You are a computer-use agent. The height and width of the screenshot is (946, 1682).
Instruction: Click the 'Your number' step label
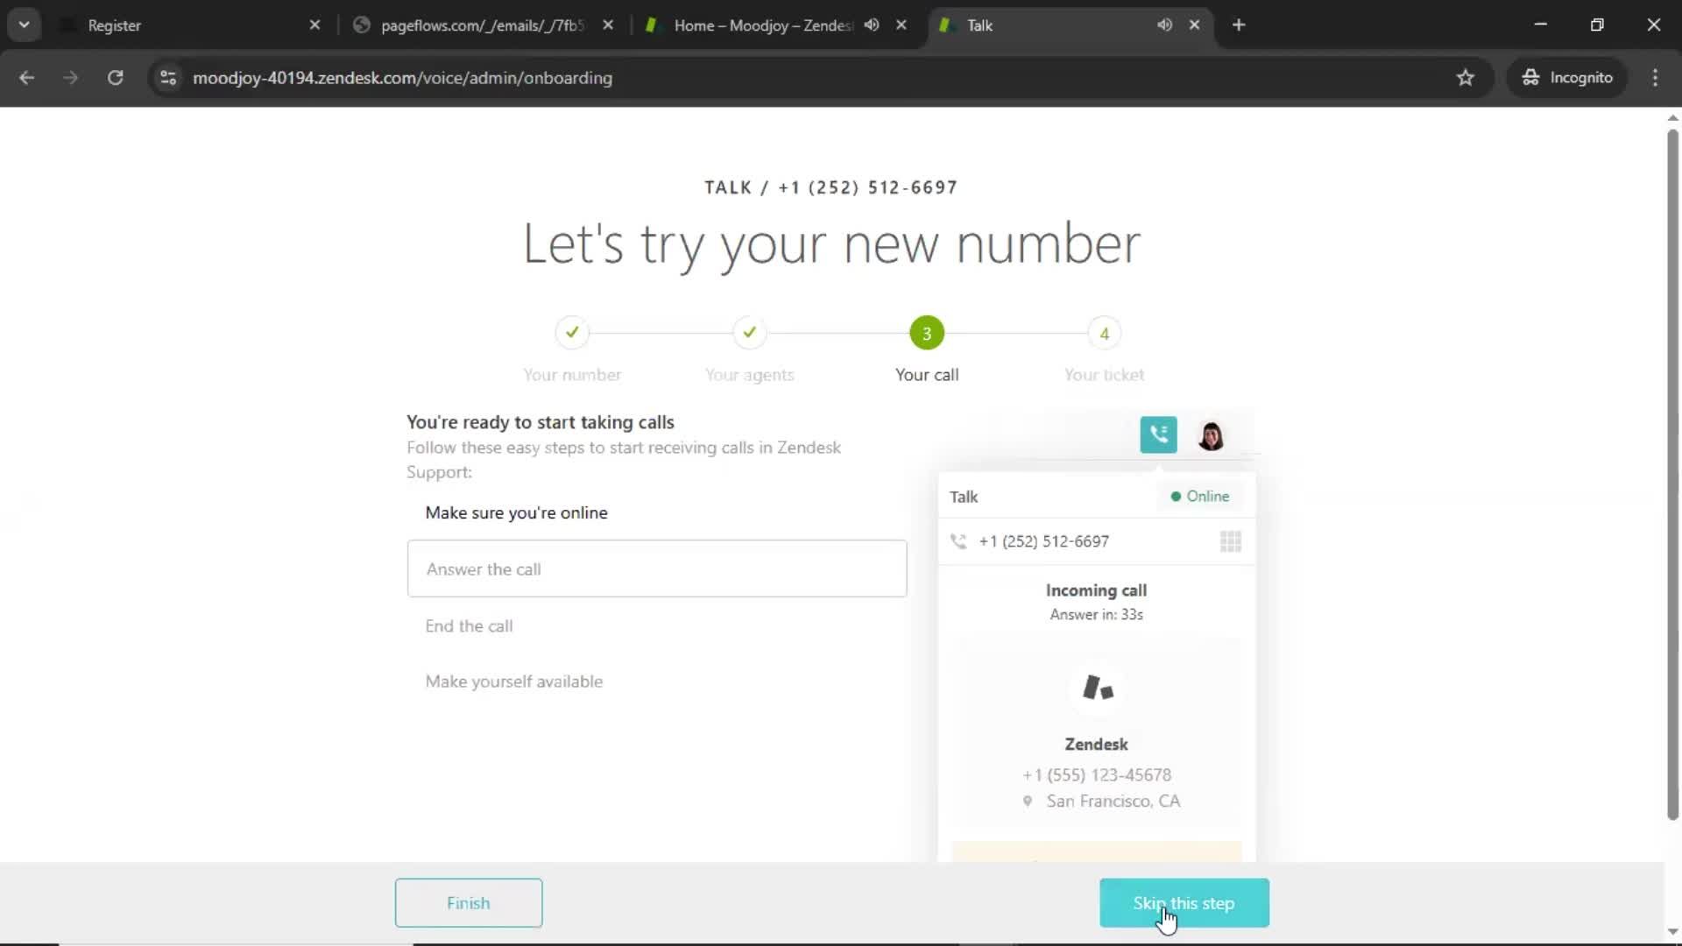pyautogui.click(x=572, y=375)
